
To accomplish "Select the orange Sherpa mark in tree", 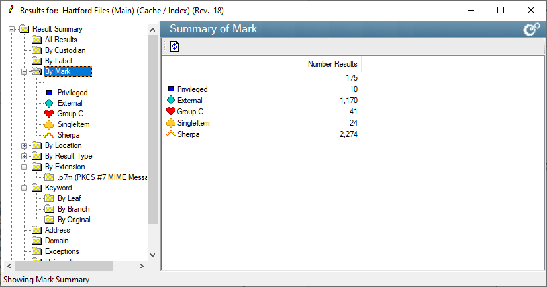I will pyautogui.click(x=68, y=135).
